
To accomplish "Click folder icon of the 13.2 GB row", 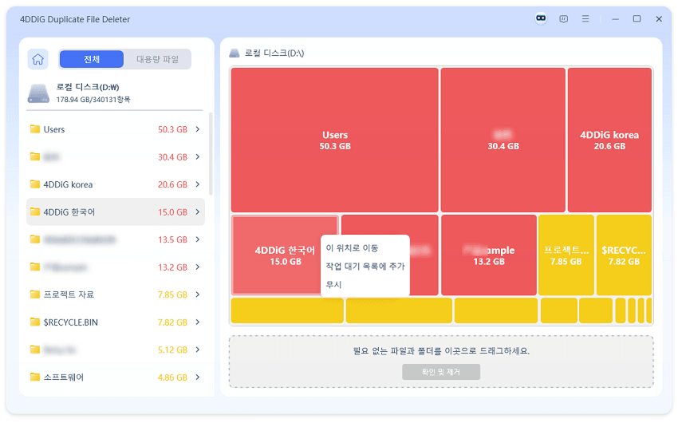I will click(x=34, y=267).
